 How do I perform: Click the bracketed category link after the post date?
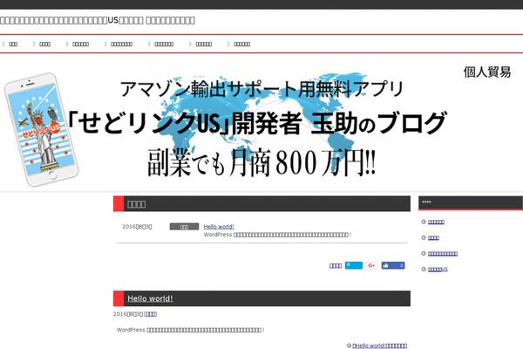point(151,314)
